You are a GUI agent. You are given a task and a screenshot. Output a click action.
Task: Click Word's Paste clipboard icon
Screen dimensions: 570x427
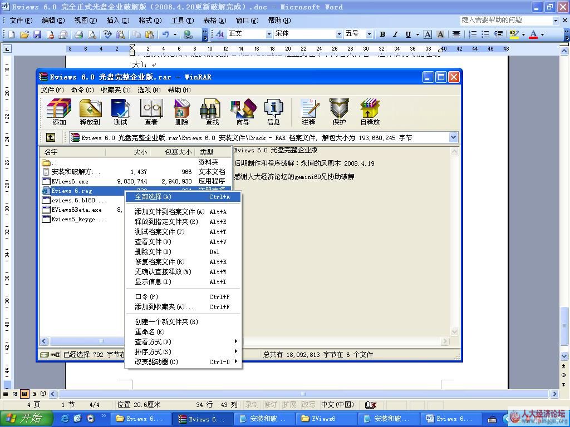point(149,34)
